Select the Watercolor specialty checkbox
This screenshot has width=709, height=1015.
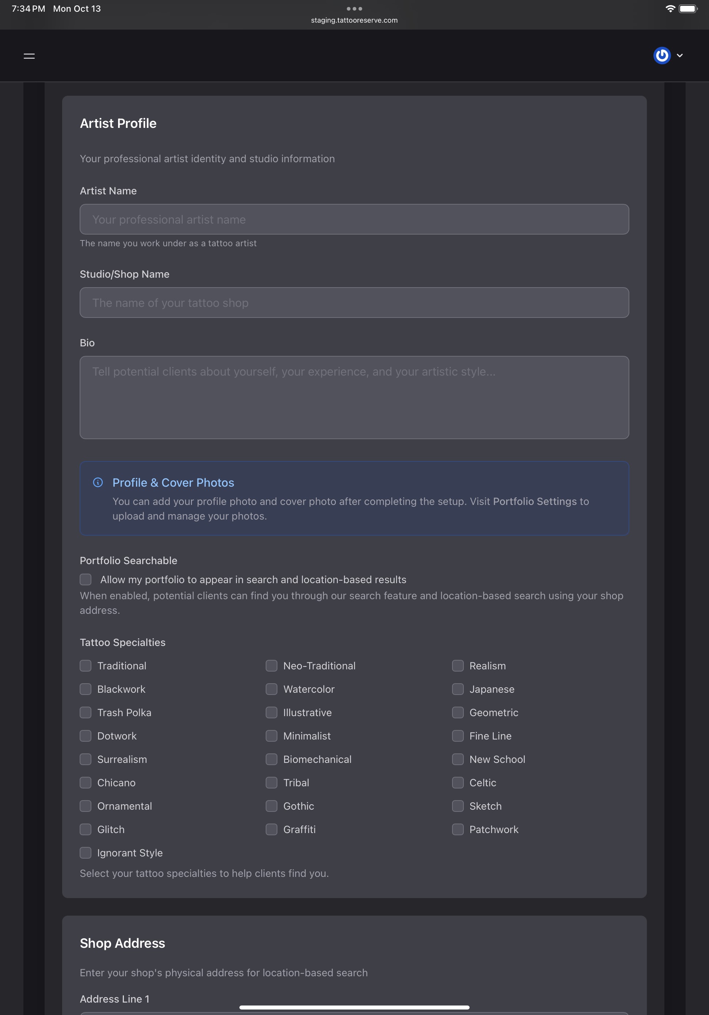click(x=272, y=689)
